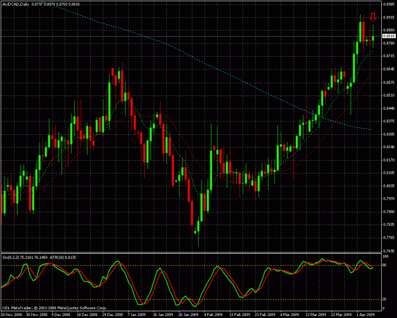Click the 13 Mar 2009 date label

click(x=316, y=315)
